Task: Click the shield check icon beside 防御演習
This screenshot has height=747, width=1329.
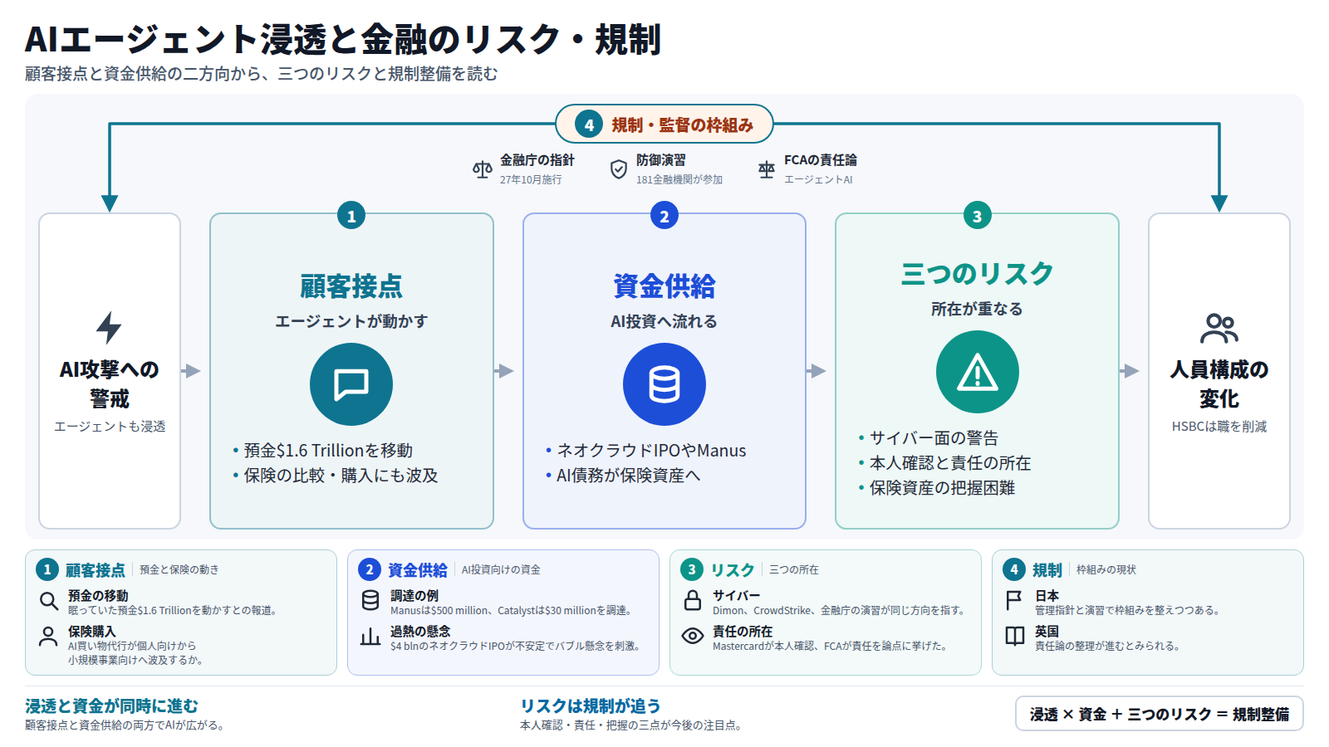Action: 619,169
